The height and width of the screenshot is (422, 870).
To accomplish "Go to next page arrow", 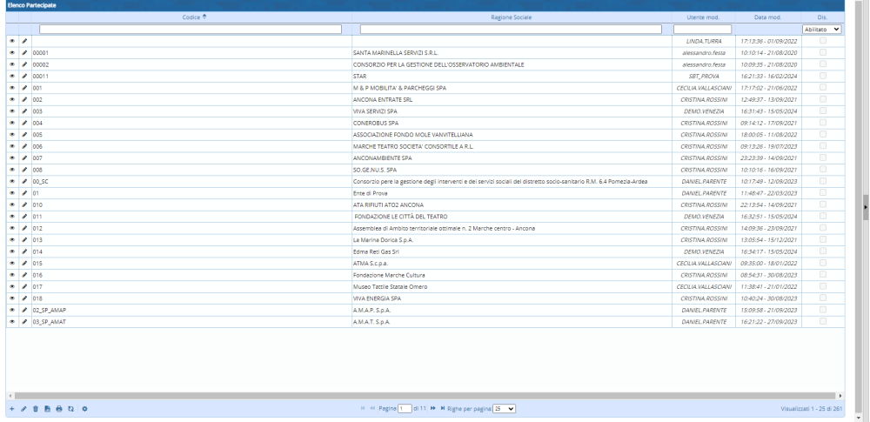I will [433, 408].
